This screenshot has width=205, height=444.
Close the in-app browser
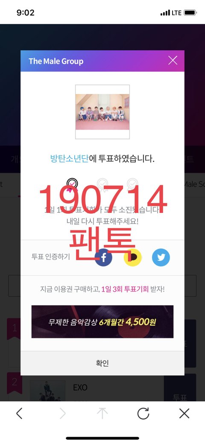(184, 413)
